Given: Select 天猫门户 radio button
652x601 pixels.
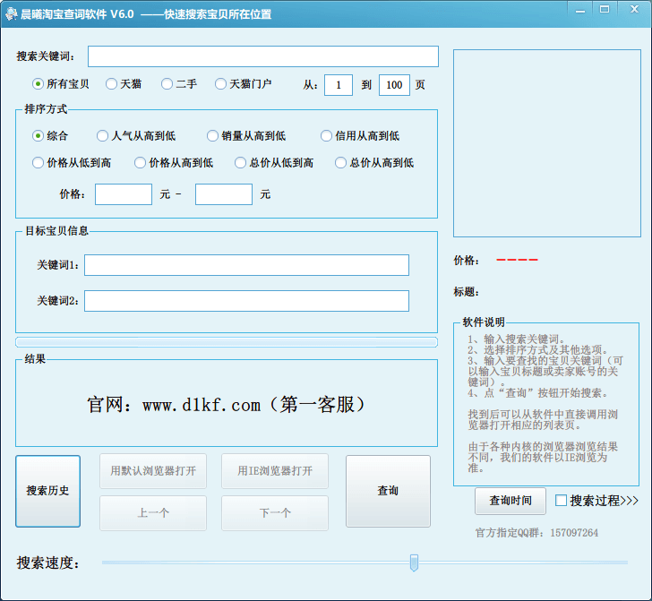Looking at the screenshot, I should click(x=220, y=84).
